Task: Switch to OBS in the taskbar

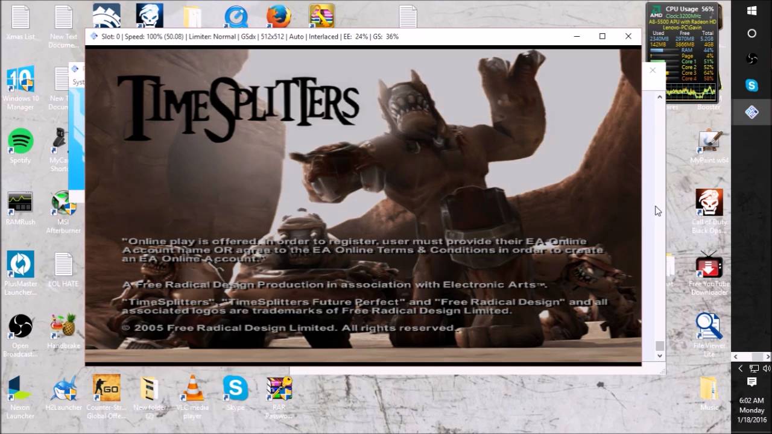Action: tap(751, 58)
